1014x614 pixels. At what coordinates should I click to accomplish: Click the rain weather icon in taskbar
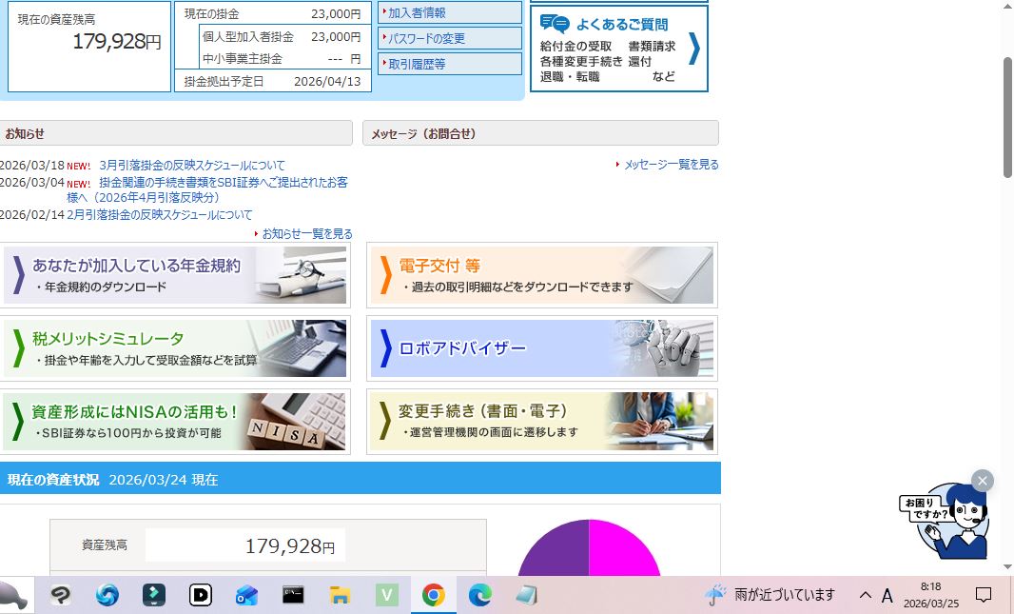[x=714, y=595]
